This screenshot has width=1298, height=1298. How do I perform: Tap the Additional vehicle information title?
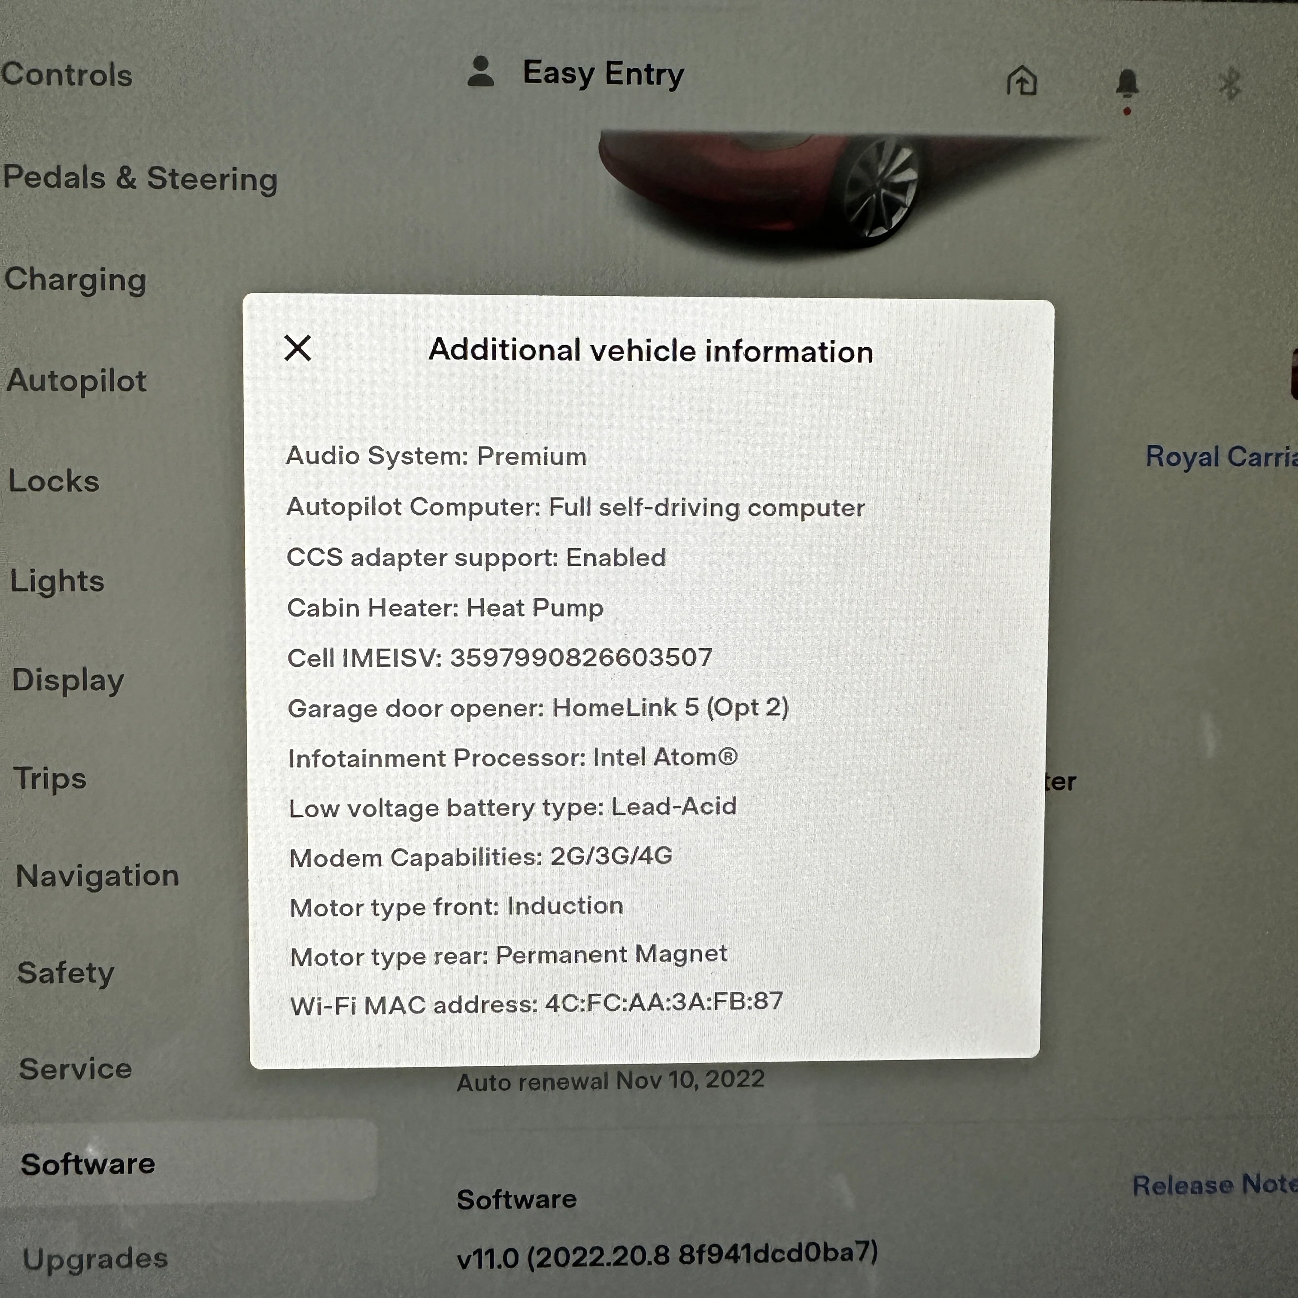pos(651,351)
